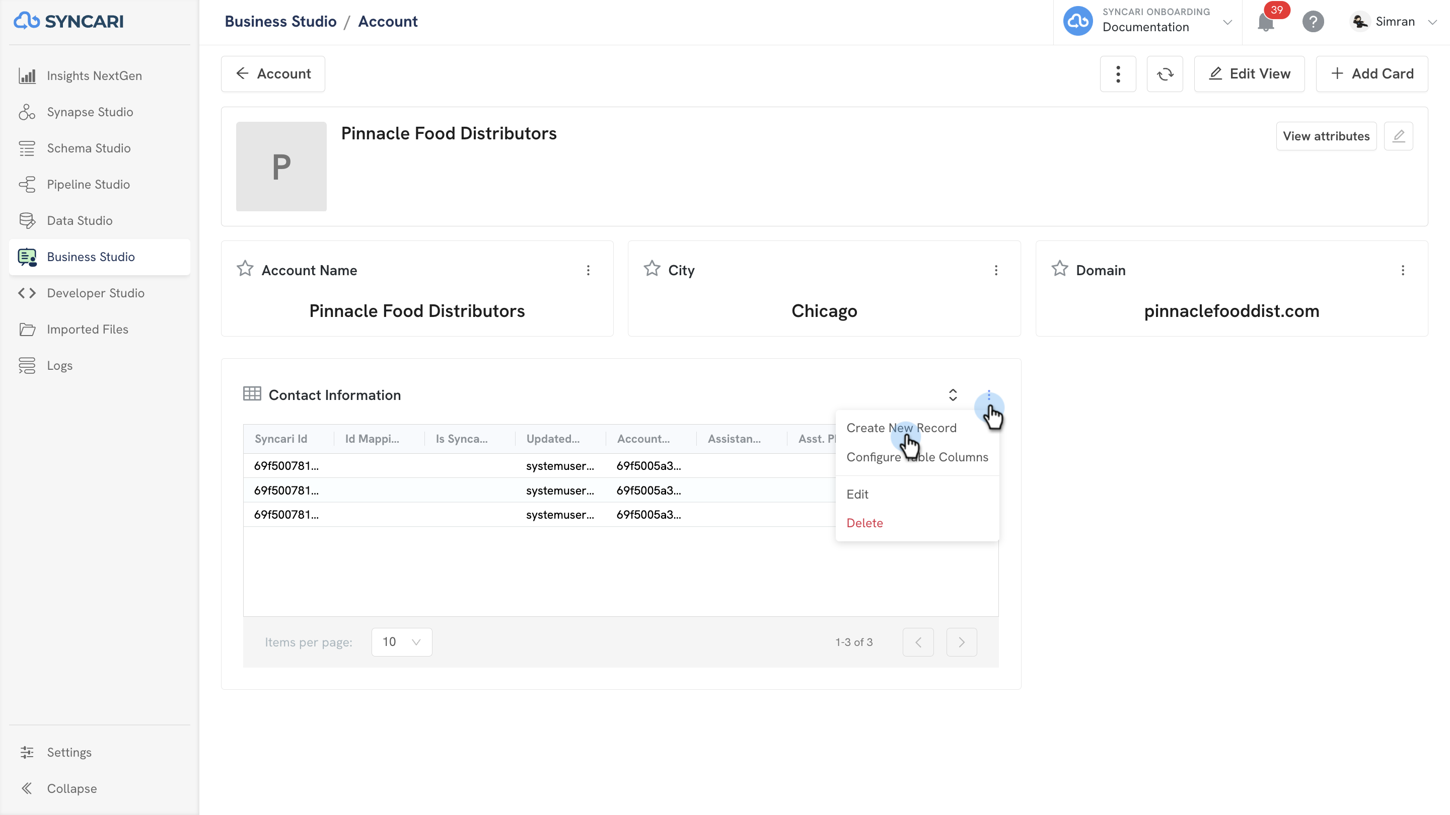The image size is (1450, 815).
Task: Click Edit View button
Action: pos(1249,73)
